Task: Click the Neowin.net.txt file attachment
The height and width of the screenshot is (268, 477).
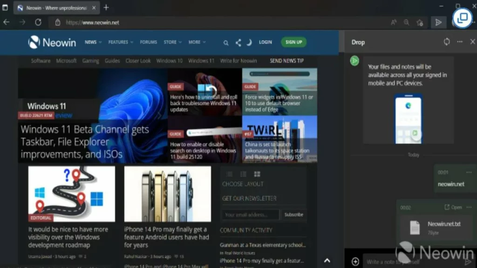Action: coord(436,228)
